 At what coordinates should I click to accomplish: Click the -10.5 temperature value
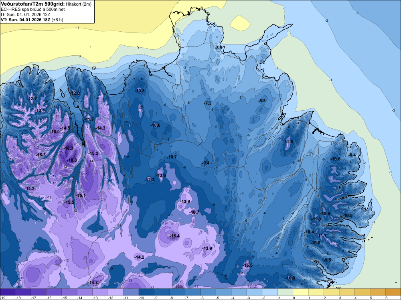click(x=348, y=215)
